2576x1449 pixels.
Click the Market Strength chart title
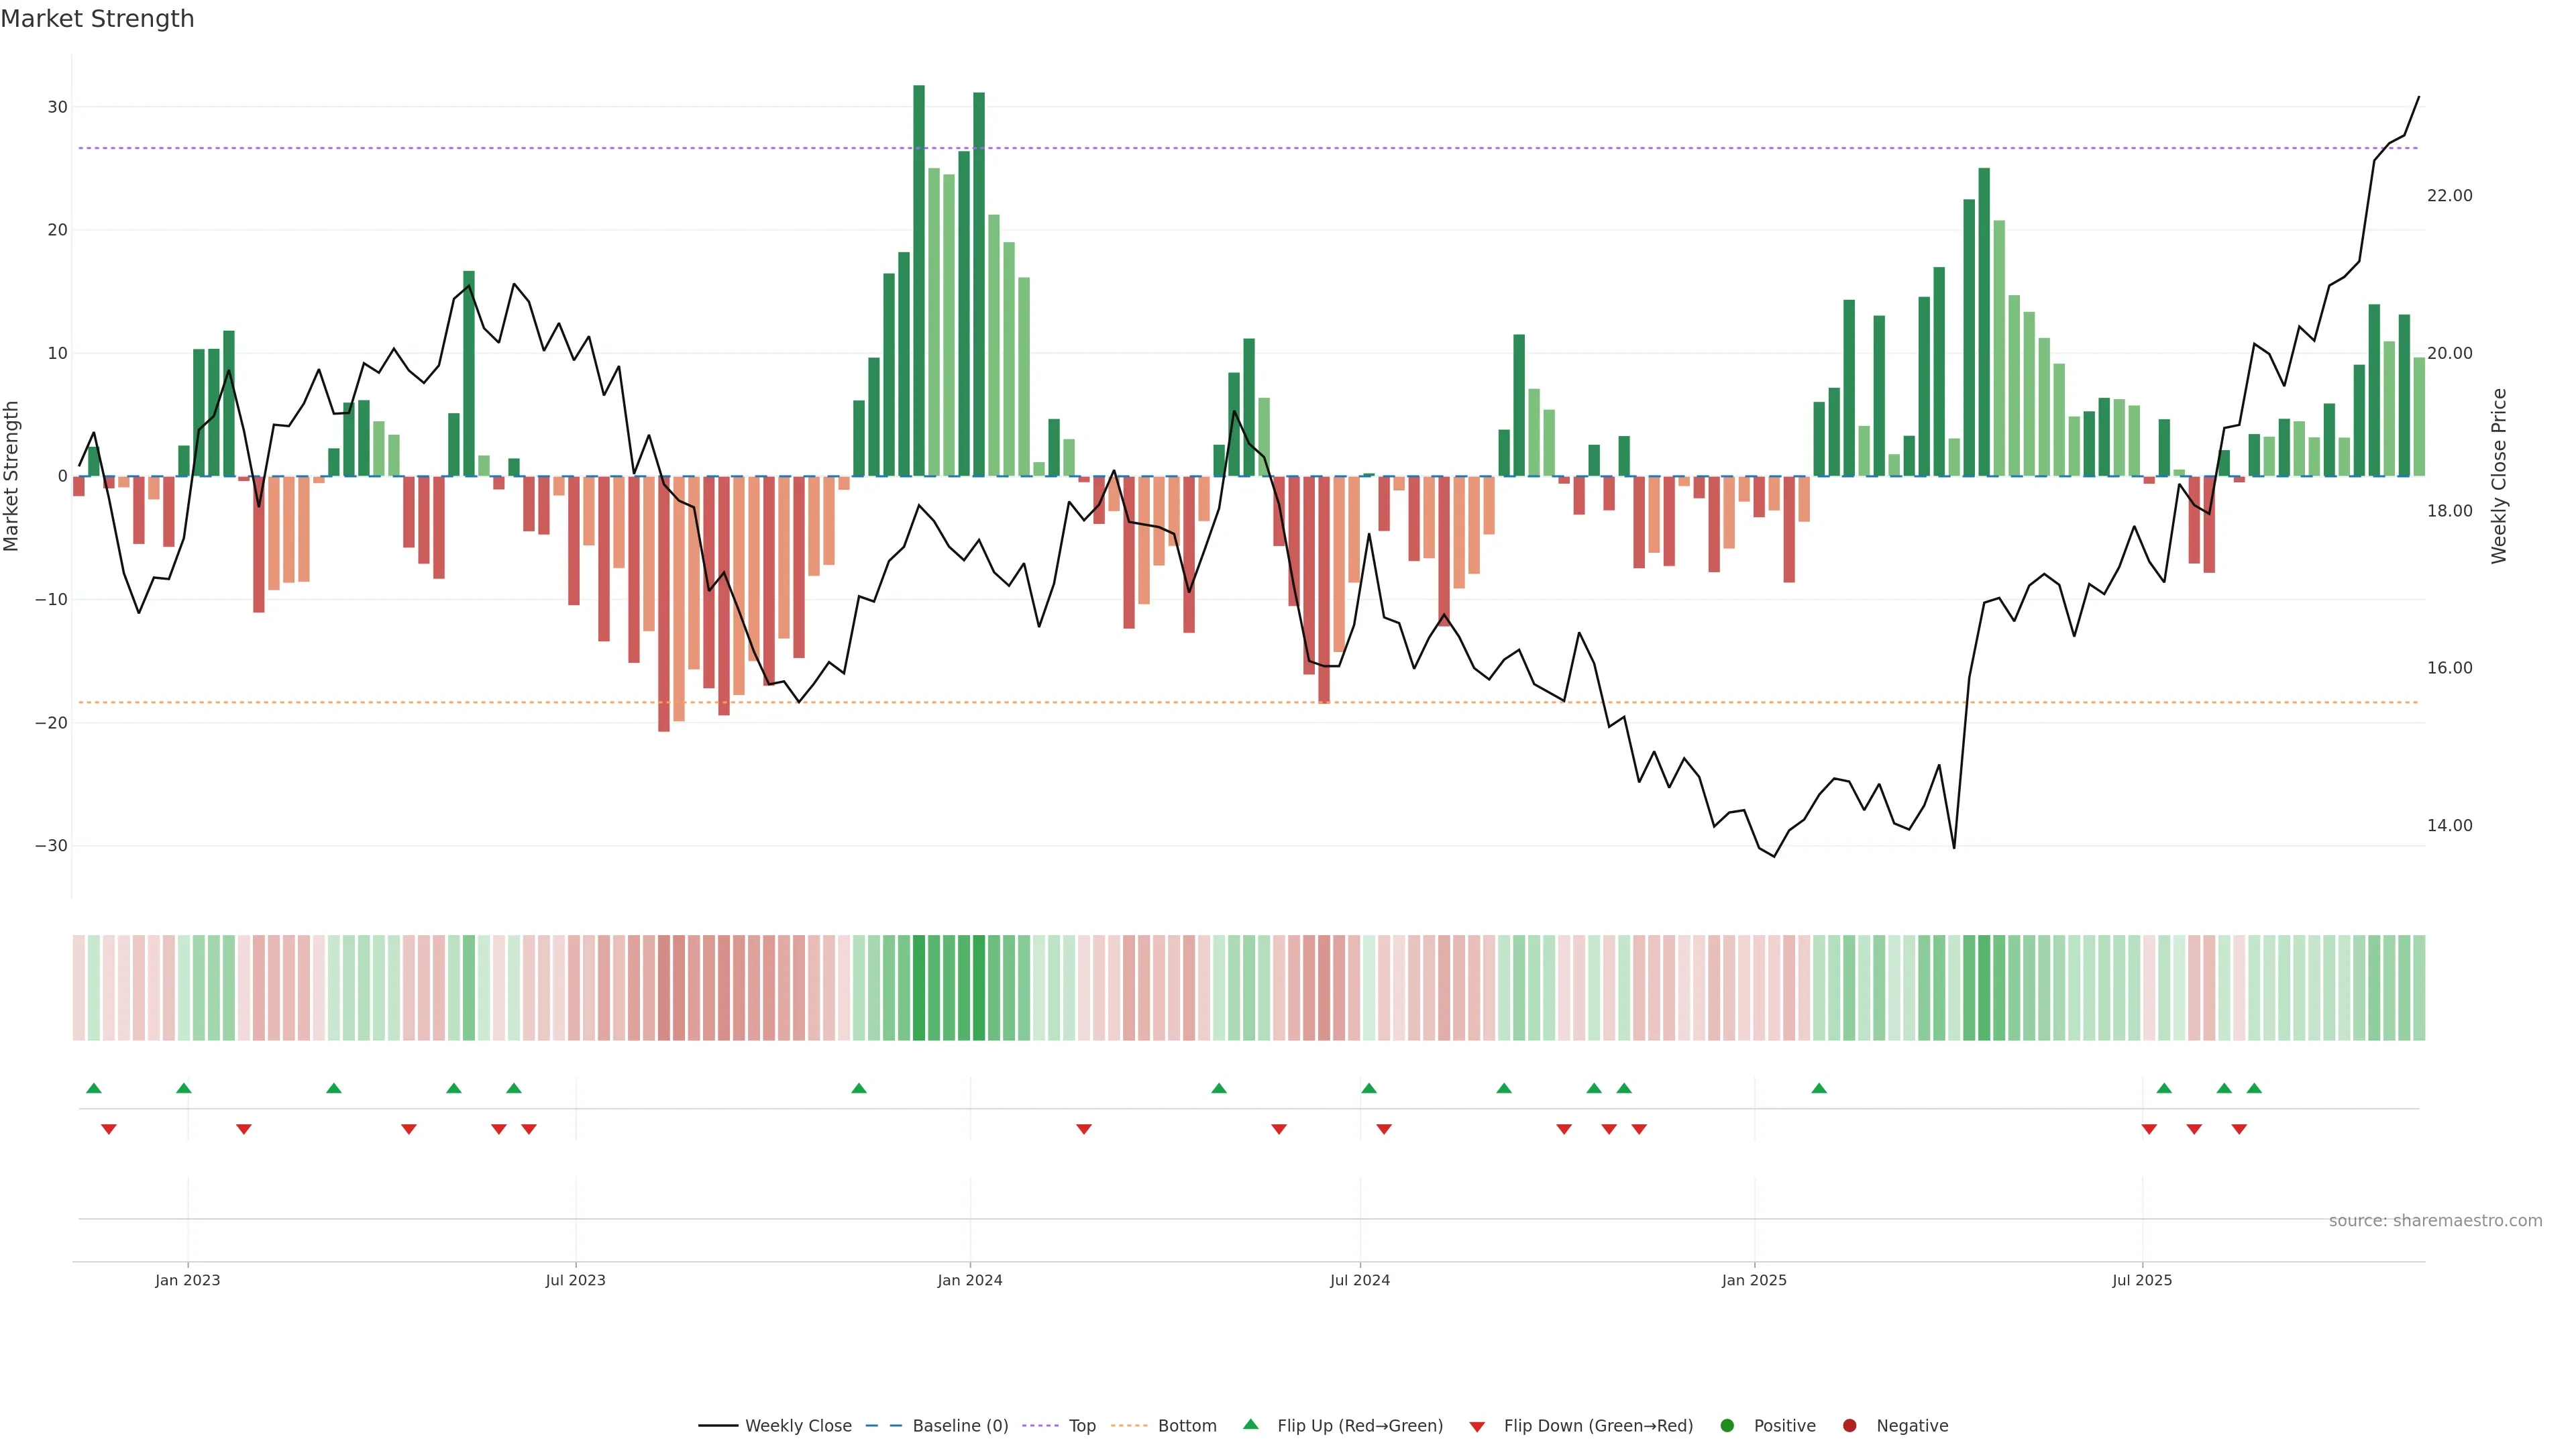(97, 19)
